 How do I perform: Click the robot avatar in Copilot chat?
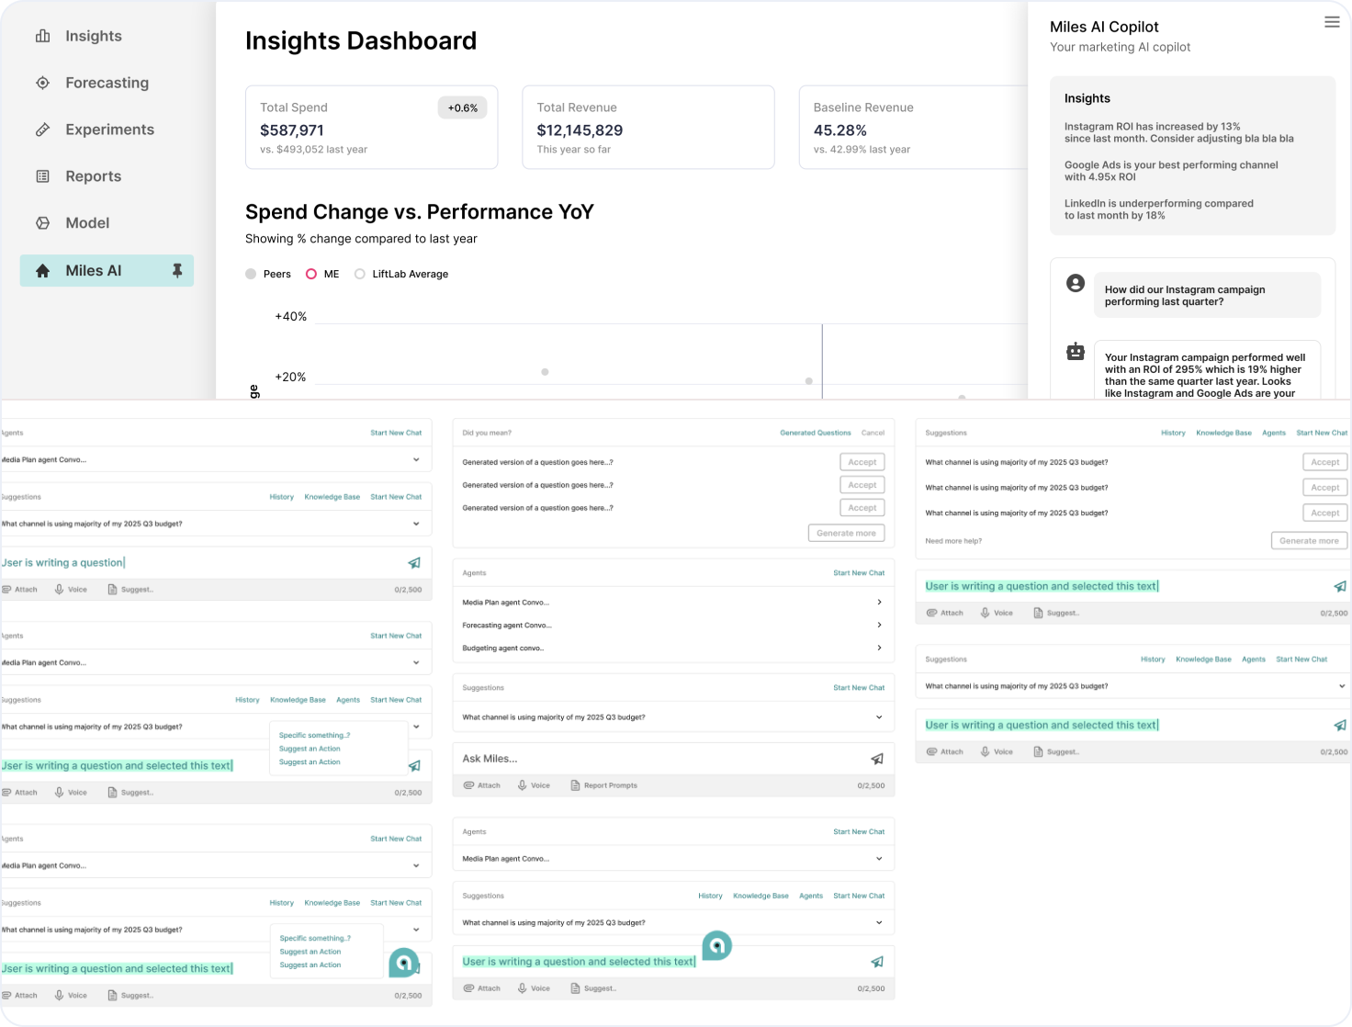[x=1075, y=352]
